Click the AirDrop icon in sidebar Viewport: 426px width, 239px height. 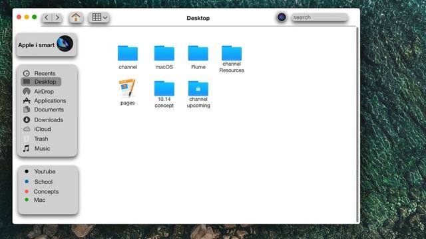tap(27, 92)
